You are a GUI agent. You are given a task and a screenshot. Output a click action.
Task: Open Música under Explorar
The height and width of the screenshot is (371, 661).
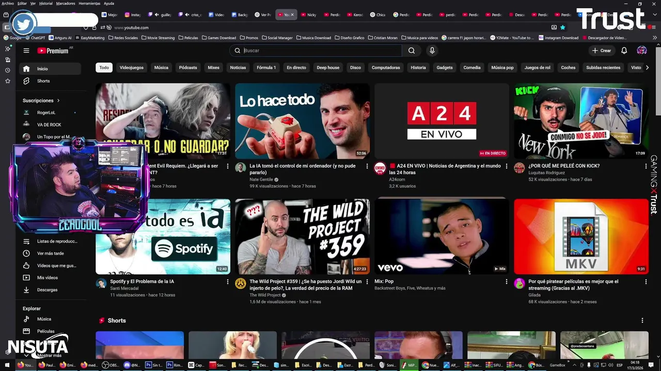pyautogui.click(x=50, y=319)
